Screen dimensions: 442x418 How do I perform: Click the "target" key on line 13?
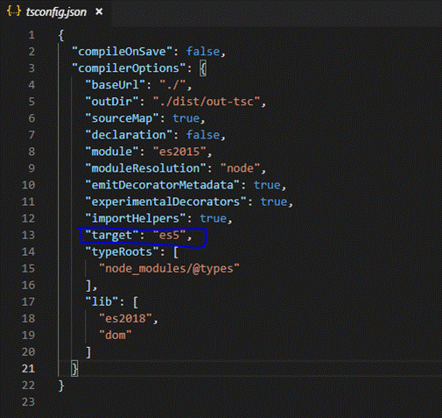pos(112,235)
